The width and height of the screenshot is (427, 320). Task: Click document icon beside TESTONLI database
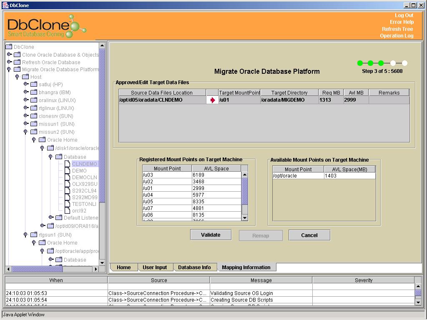pyautogui.click(x=68, y=204)
